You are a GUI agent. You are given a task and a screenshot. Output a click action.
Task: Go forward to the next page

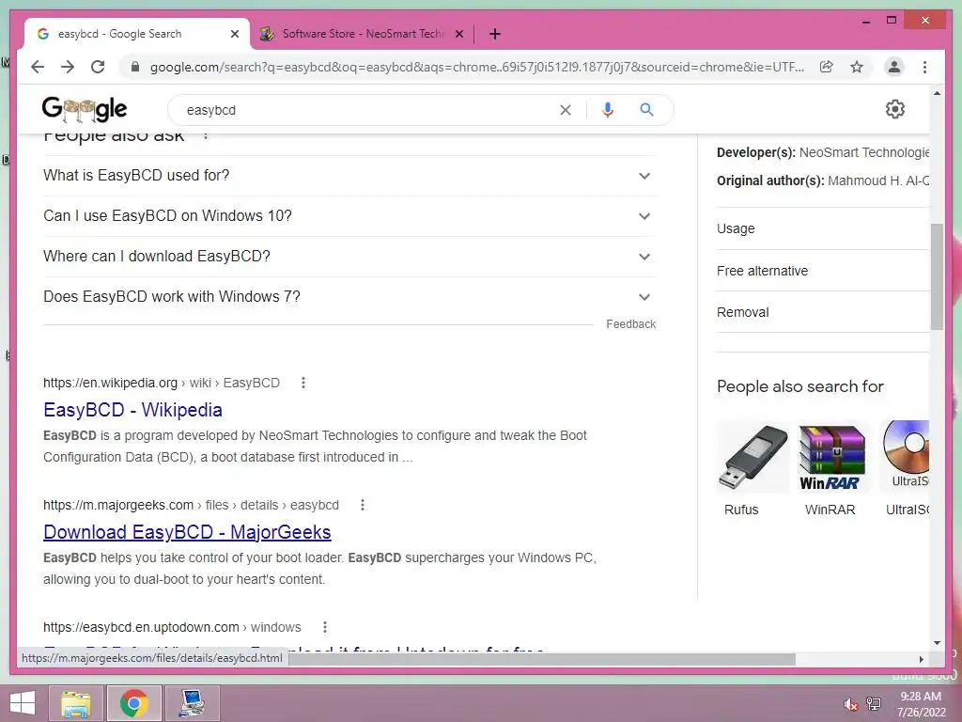coord(68,67)
